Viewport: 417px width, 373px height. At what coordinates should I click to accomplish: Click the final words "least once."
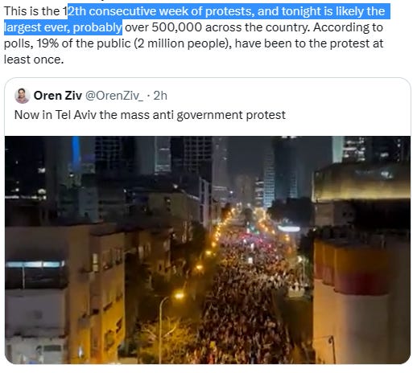point(34,59)
